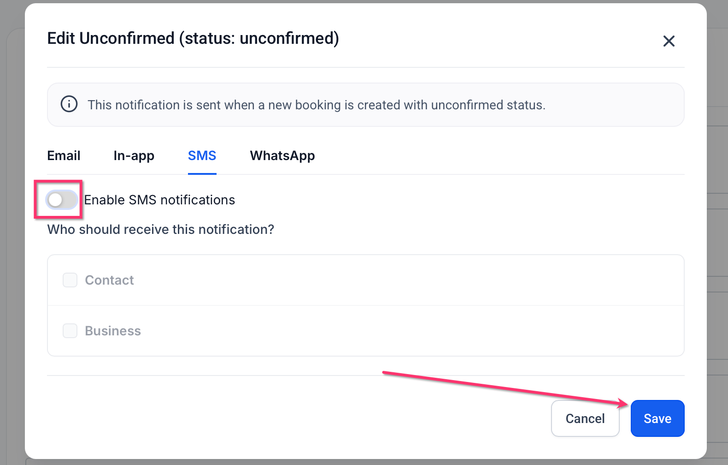Cancel editing the notification

pos(585,418)
